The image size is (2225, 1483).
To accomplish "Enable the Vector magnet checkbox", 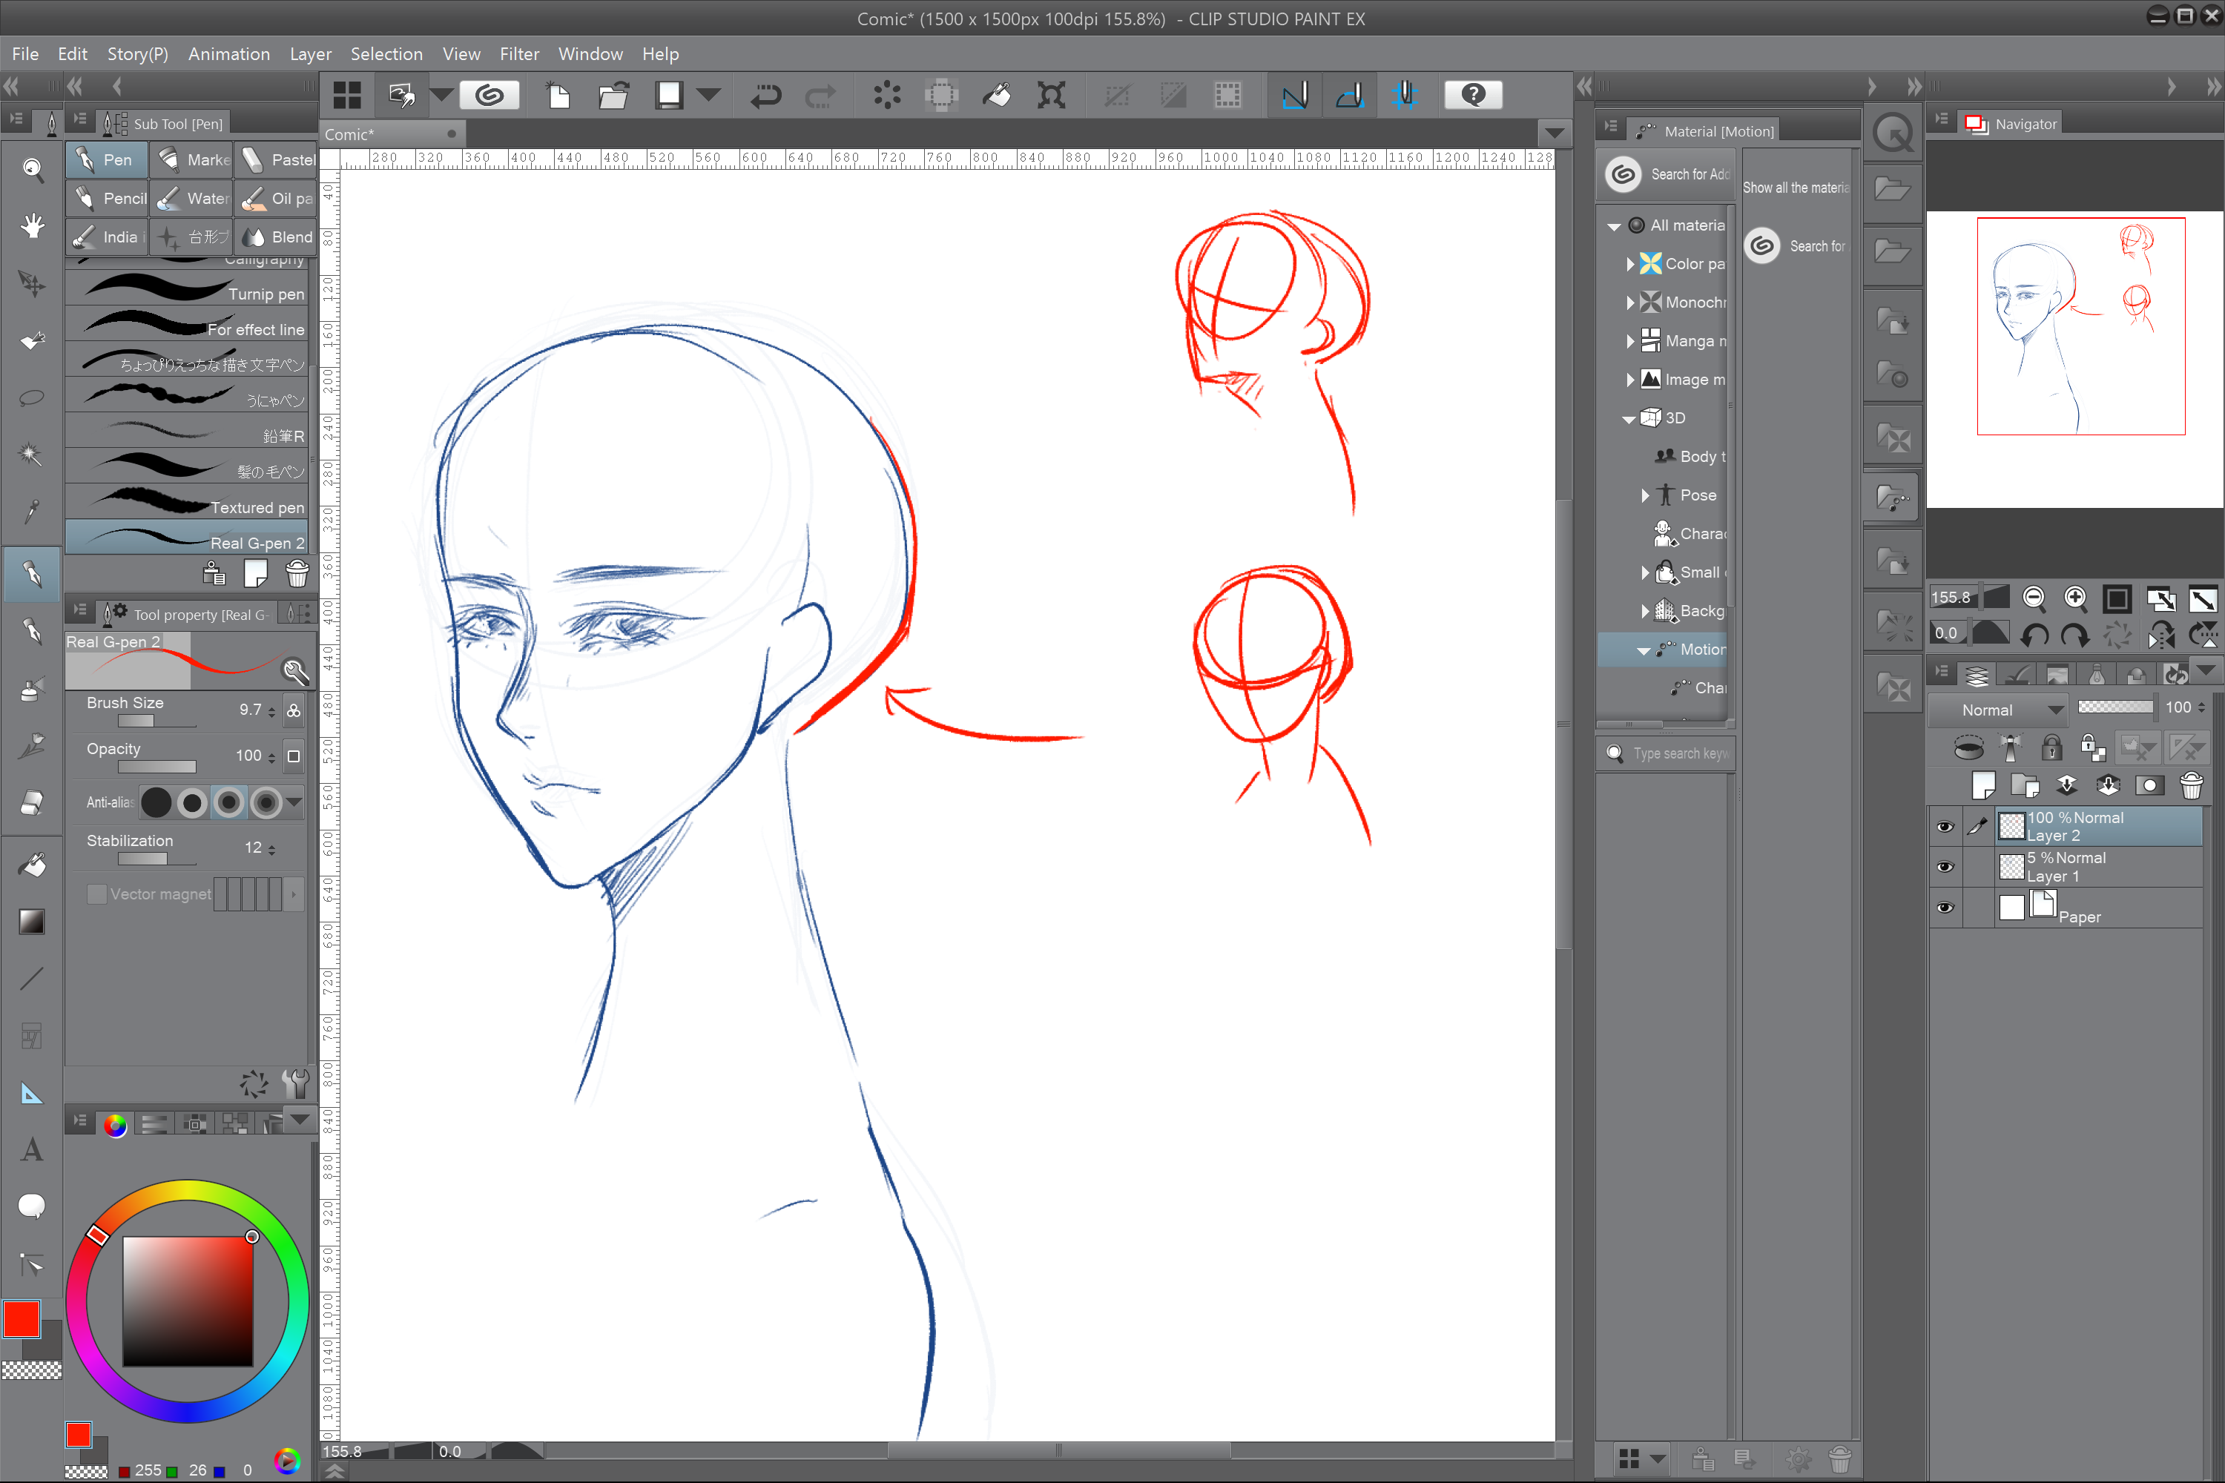I will pyautogui.click(x=96, y=894).
